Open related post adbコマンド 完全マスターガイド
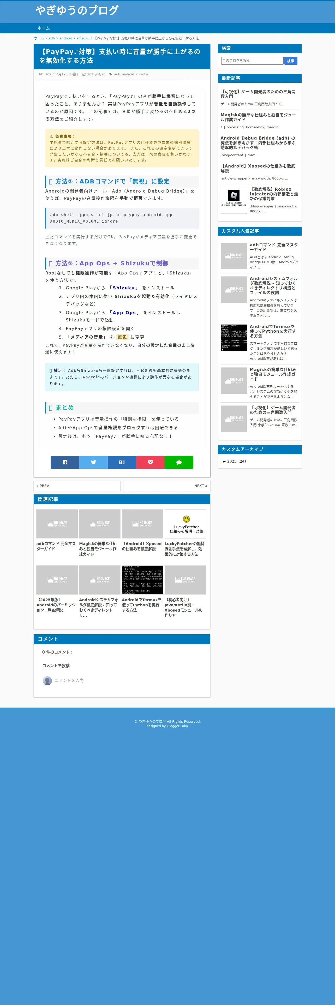335x1005 pixels. (x=57, y=546)
